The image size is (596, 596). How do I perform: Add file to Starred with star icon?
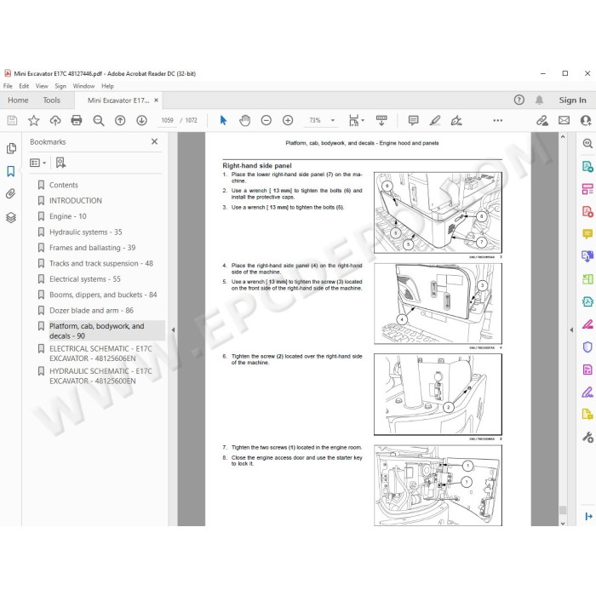(x=34, y=121)
